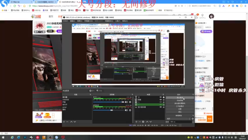The width and height of the screenshot is (248, 140).
Task: Increase transition duration stepper up arrow
Action: pyautogui.click(x=193, y=121)
